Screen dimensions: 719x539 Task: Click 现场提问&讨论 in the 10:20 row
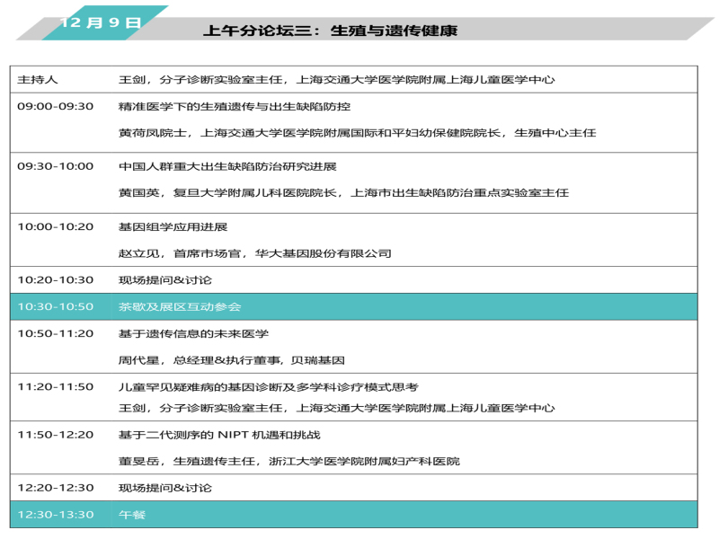pyautogui.click(x=165, y=280)
